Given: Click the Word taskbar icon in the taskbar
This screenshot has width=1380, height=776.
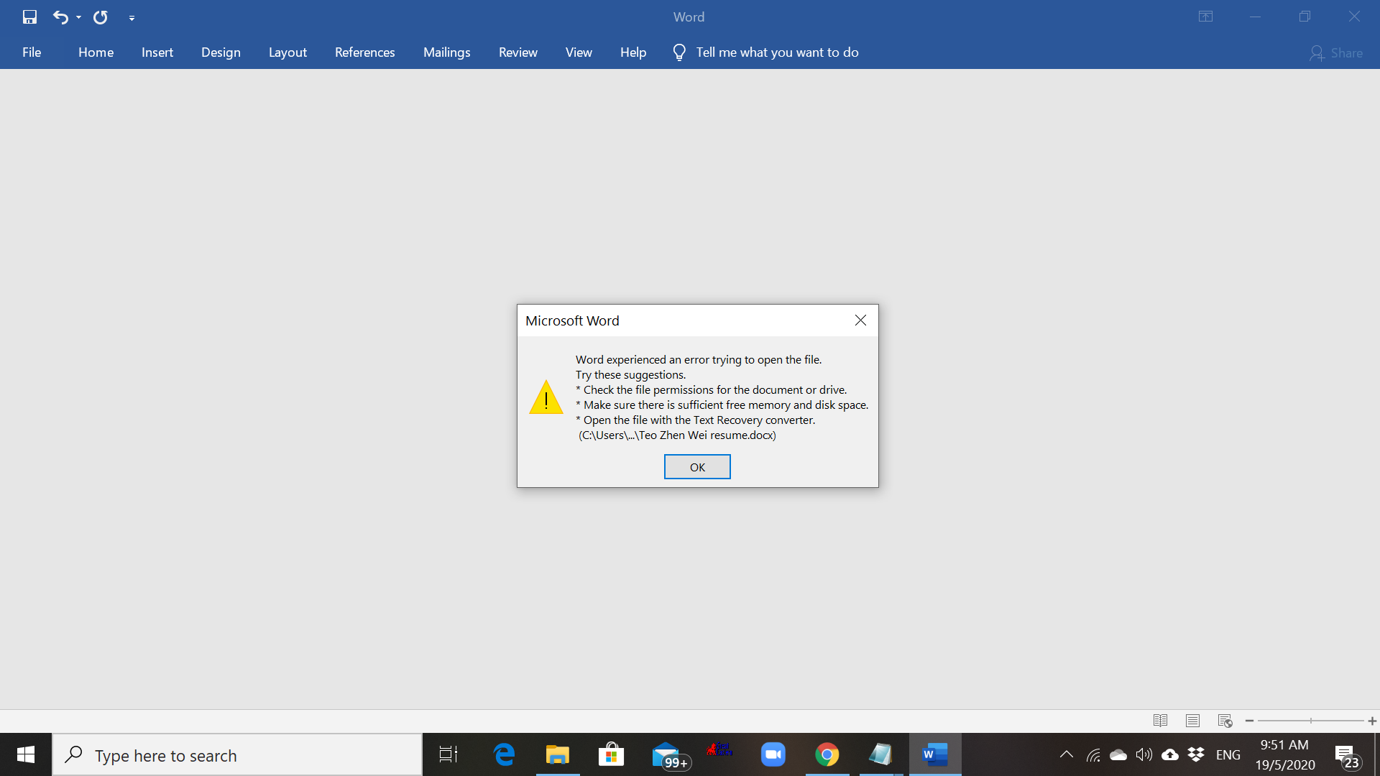Looking at the screenshot, I should (934, 754).
